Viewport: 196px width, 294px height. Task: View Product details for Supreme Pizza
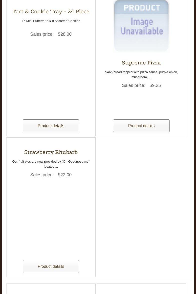point(141,126)
